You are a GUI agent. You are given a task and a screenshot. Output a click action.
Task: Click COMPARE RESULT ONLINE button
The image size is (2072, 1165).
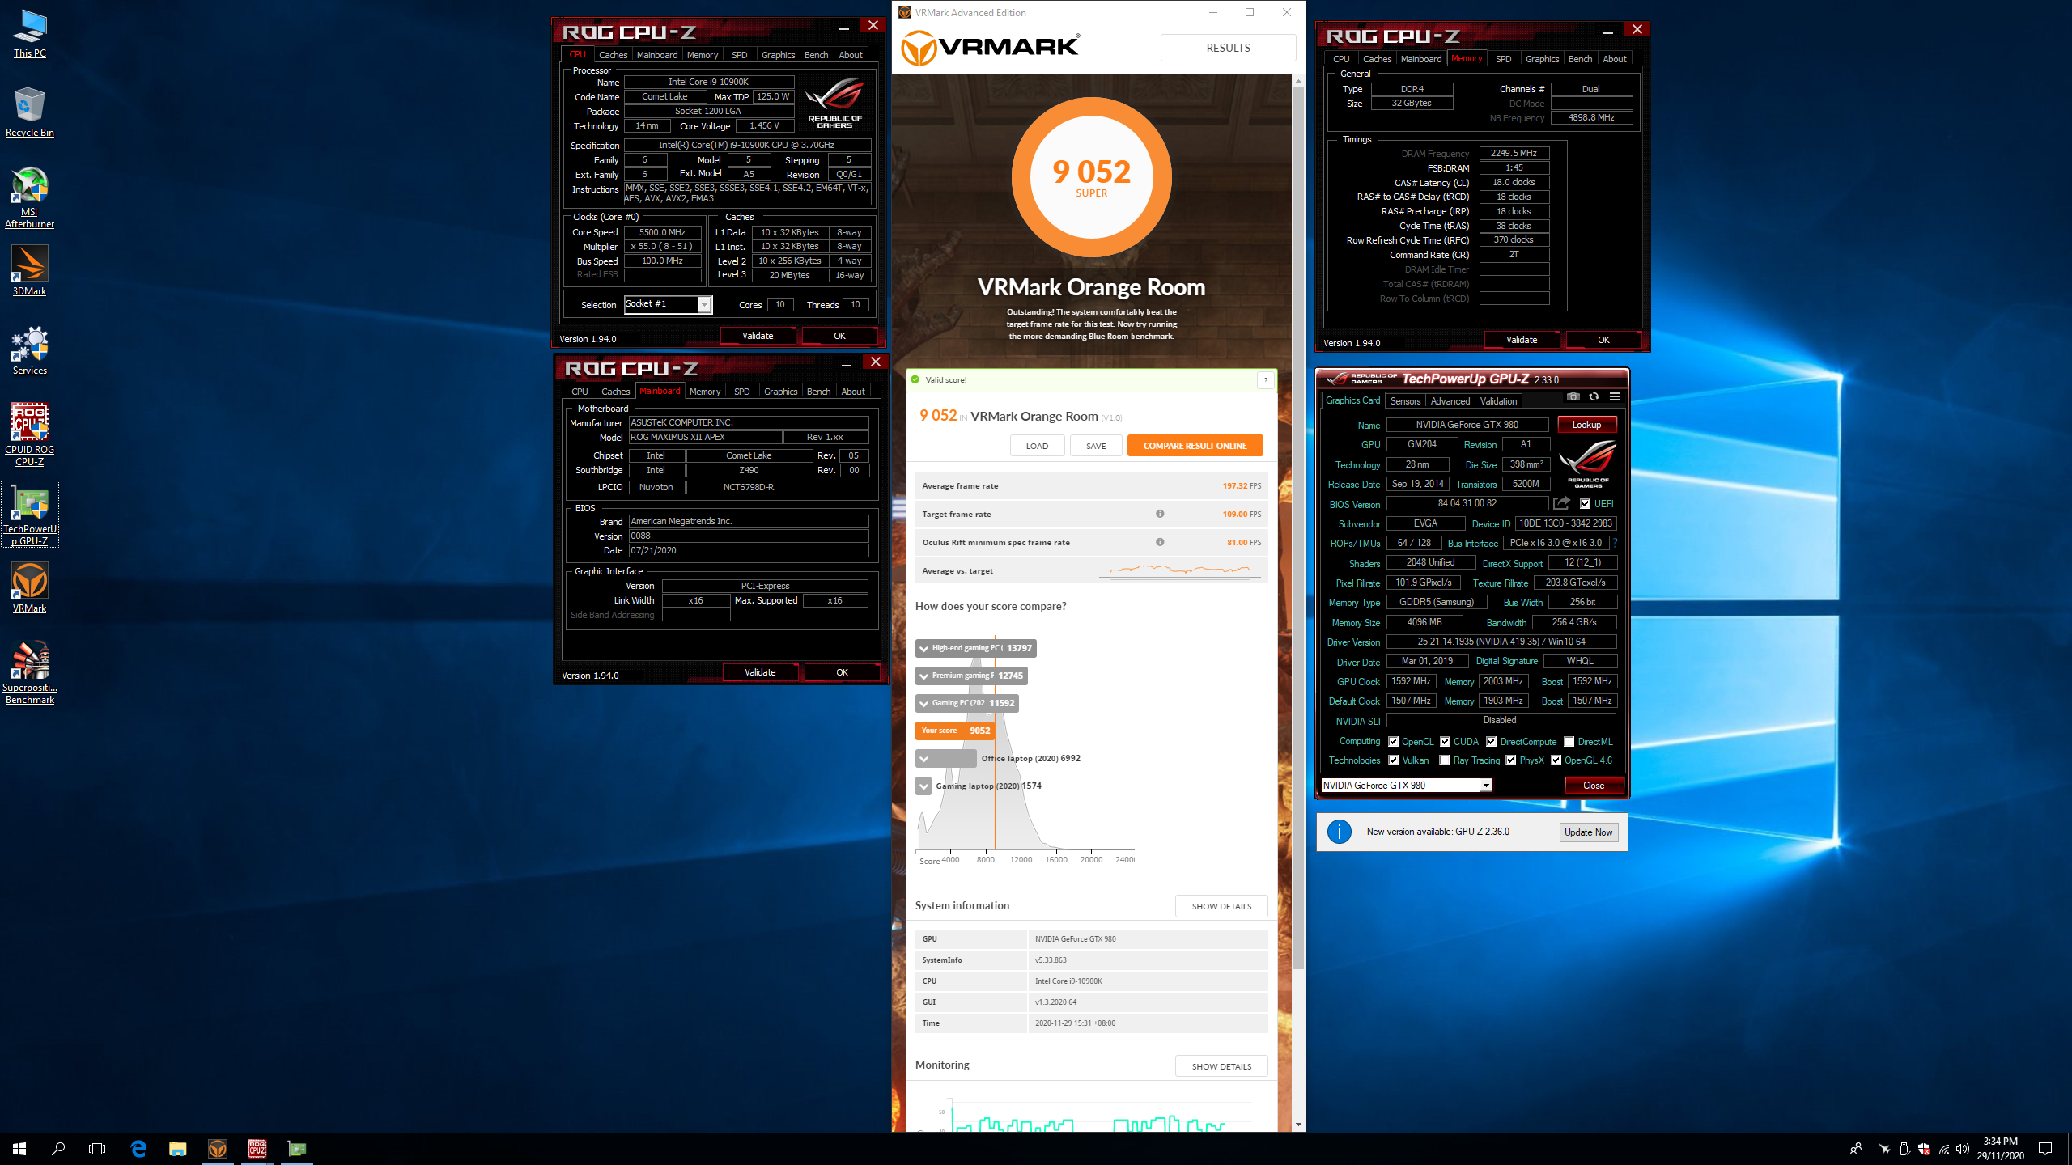1195,446
